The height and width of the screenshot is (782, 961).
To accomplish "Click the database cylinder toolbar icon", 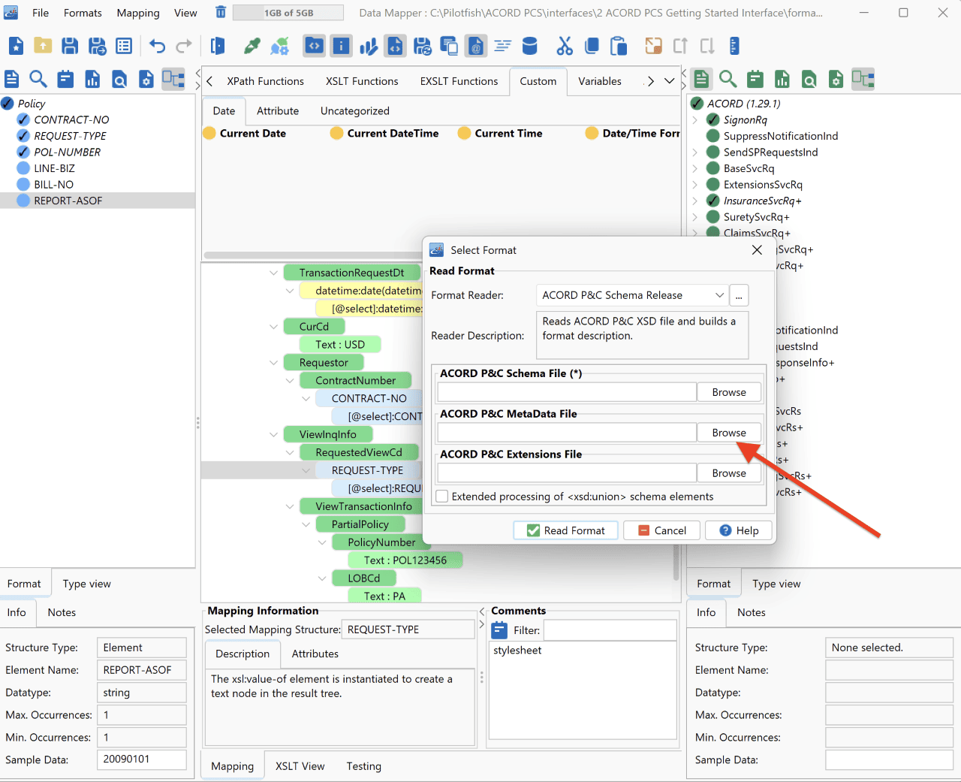I will tap(529, 47).
